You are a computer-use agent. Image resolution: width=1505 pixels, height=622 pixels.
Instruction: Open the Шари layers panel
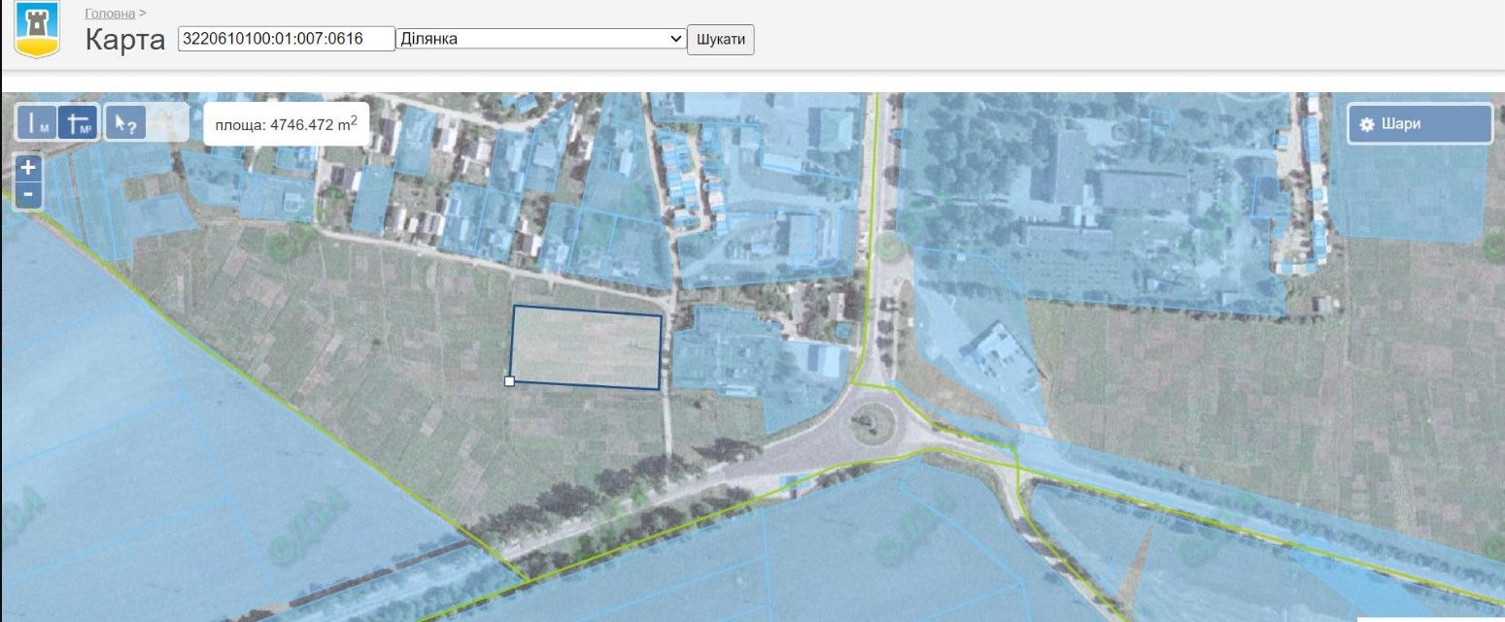tap(1419, 124)
